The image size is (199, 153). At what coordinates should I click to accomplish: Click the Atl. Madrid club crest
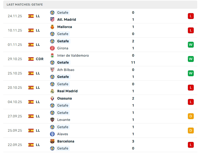pyautogui.click(x=52, y=20)
